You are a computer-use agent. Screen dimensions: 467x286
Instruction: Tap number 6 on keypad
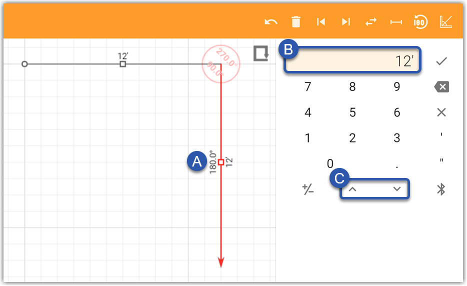click(x=396, y=112)
